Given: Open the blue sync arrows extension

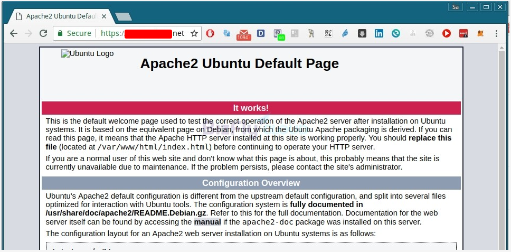Looking at the screenshot, I should [227, 33].
